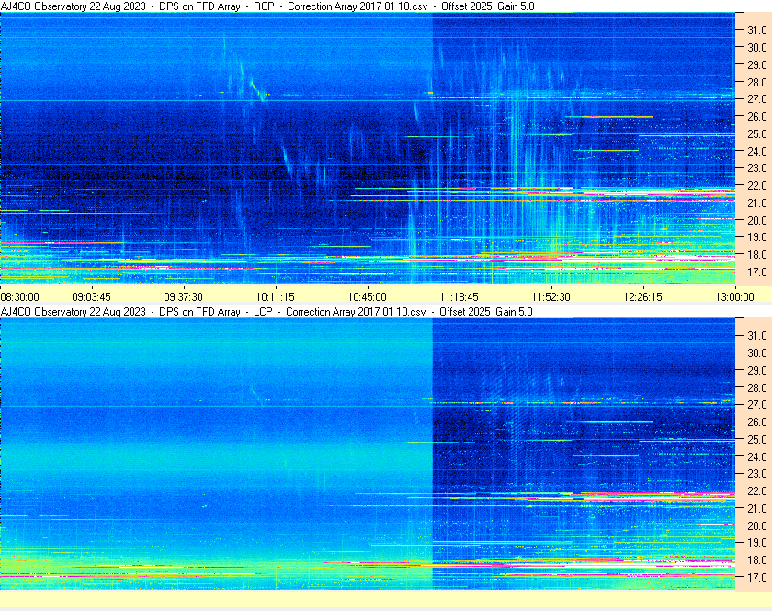The width and height of the screenshot is (772, 611).
Task: Select the 09:37:30 time marker
Action: (x=184, y=296)
